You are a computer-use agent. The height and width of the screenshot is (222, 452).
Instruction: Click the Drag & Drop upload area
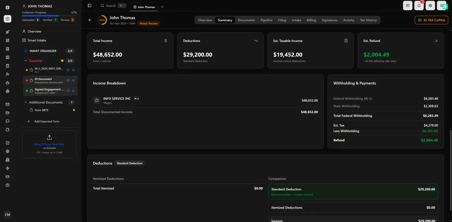pos(49,144)
